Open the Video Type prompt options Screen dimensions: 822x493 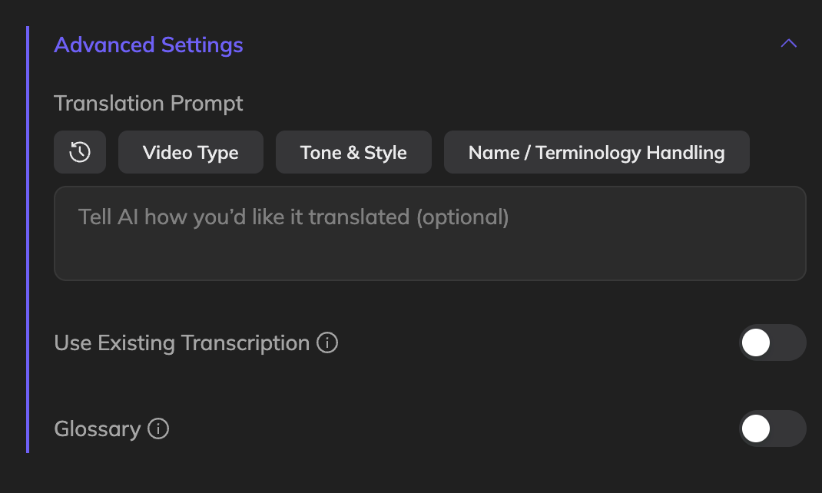click(191, 152)
